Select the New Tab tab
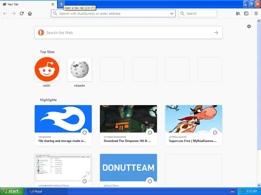Screen dimensions: 261x195 tap(28, 4)
